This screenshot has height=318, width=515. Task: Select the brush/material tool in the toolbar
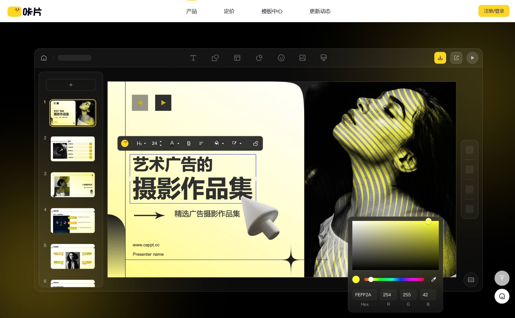(324, 58)
